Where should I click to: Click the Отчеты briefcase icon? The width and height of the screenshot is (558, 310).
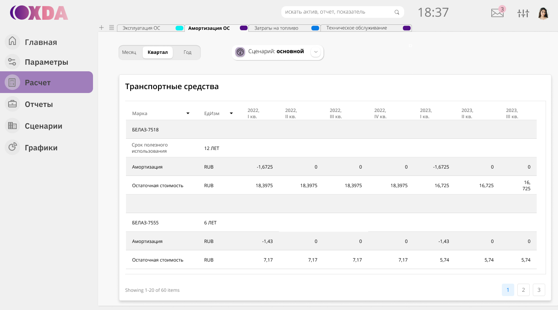pyautogui.click(x=12, y=104)
